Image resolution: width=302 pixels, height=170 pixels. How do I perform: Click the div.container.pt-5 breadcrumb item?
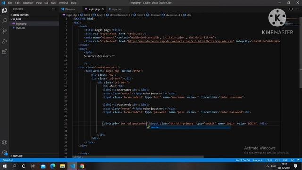click(120, 15)
